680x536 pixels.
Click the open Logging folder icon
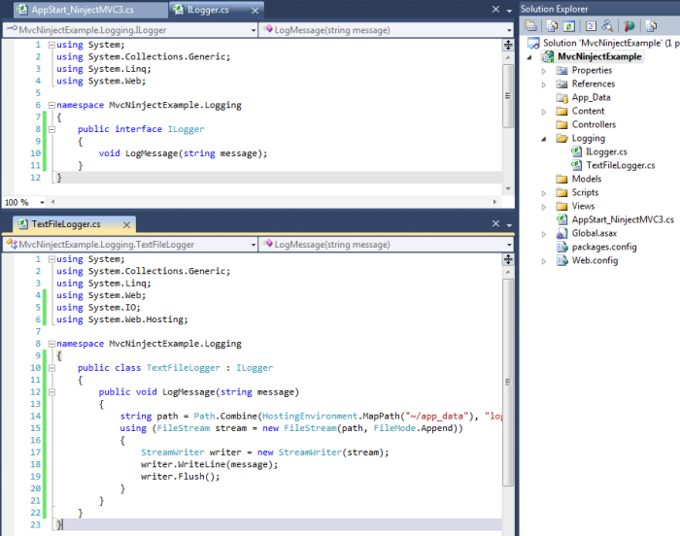562,138
